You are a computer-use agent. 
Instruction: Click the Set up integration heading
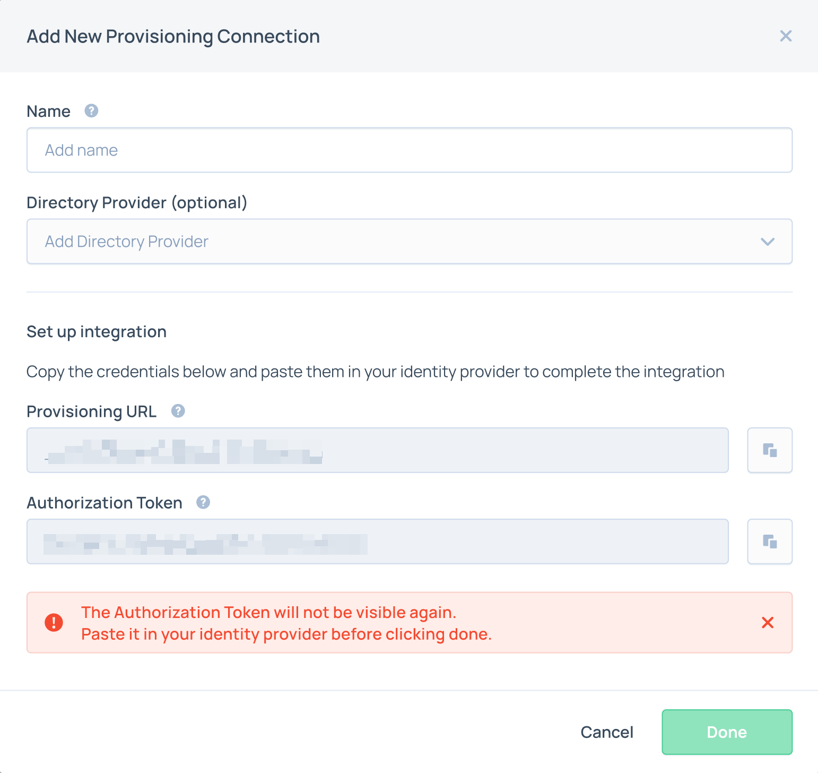(x=97, y=332)
